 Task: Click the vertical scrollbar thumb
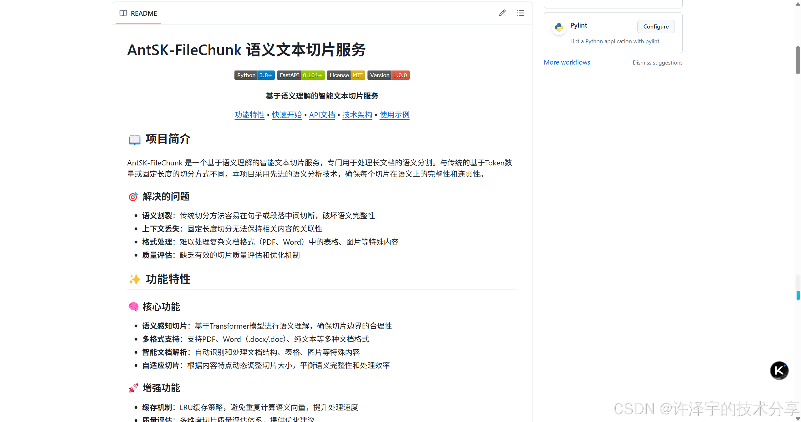pyautogui.click(x=798, y=60)
